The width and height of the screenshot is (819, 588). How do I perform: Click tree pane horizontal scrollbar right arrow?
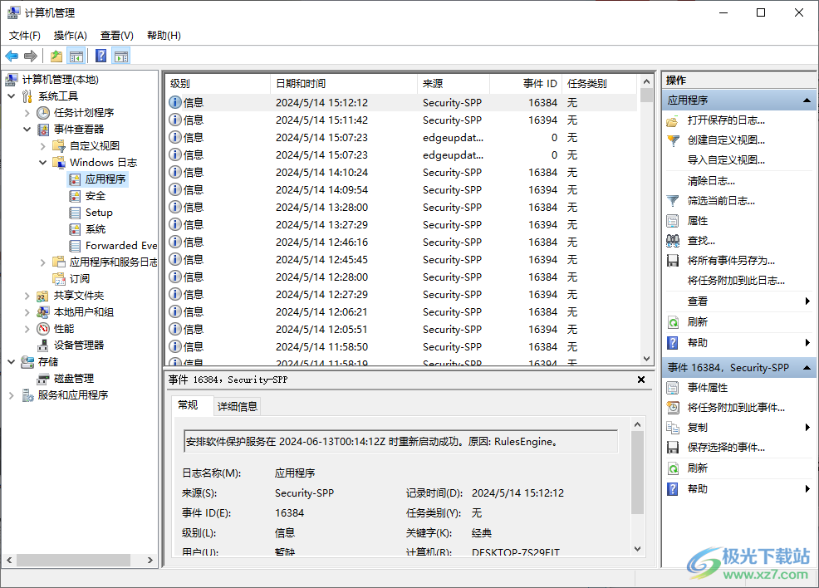point(150,560)
